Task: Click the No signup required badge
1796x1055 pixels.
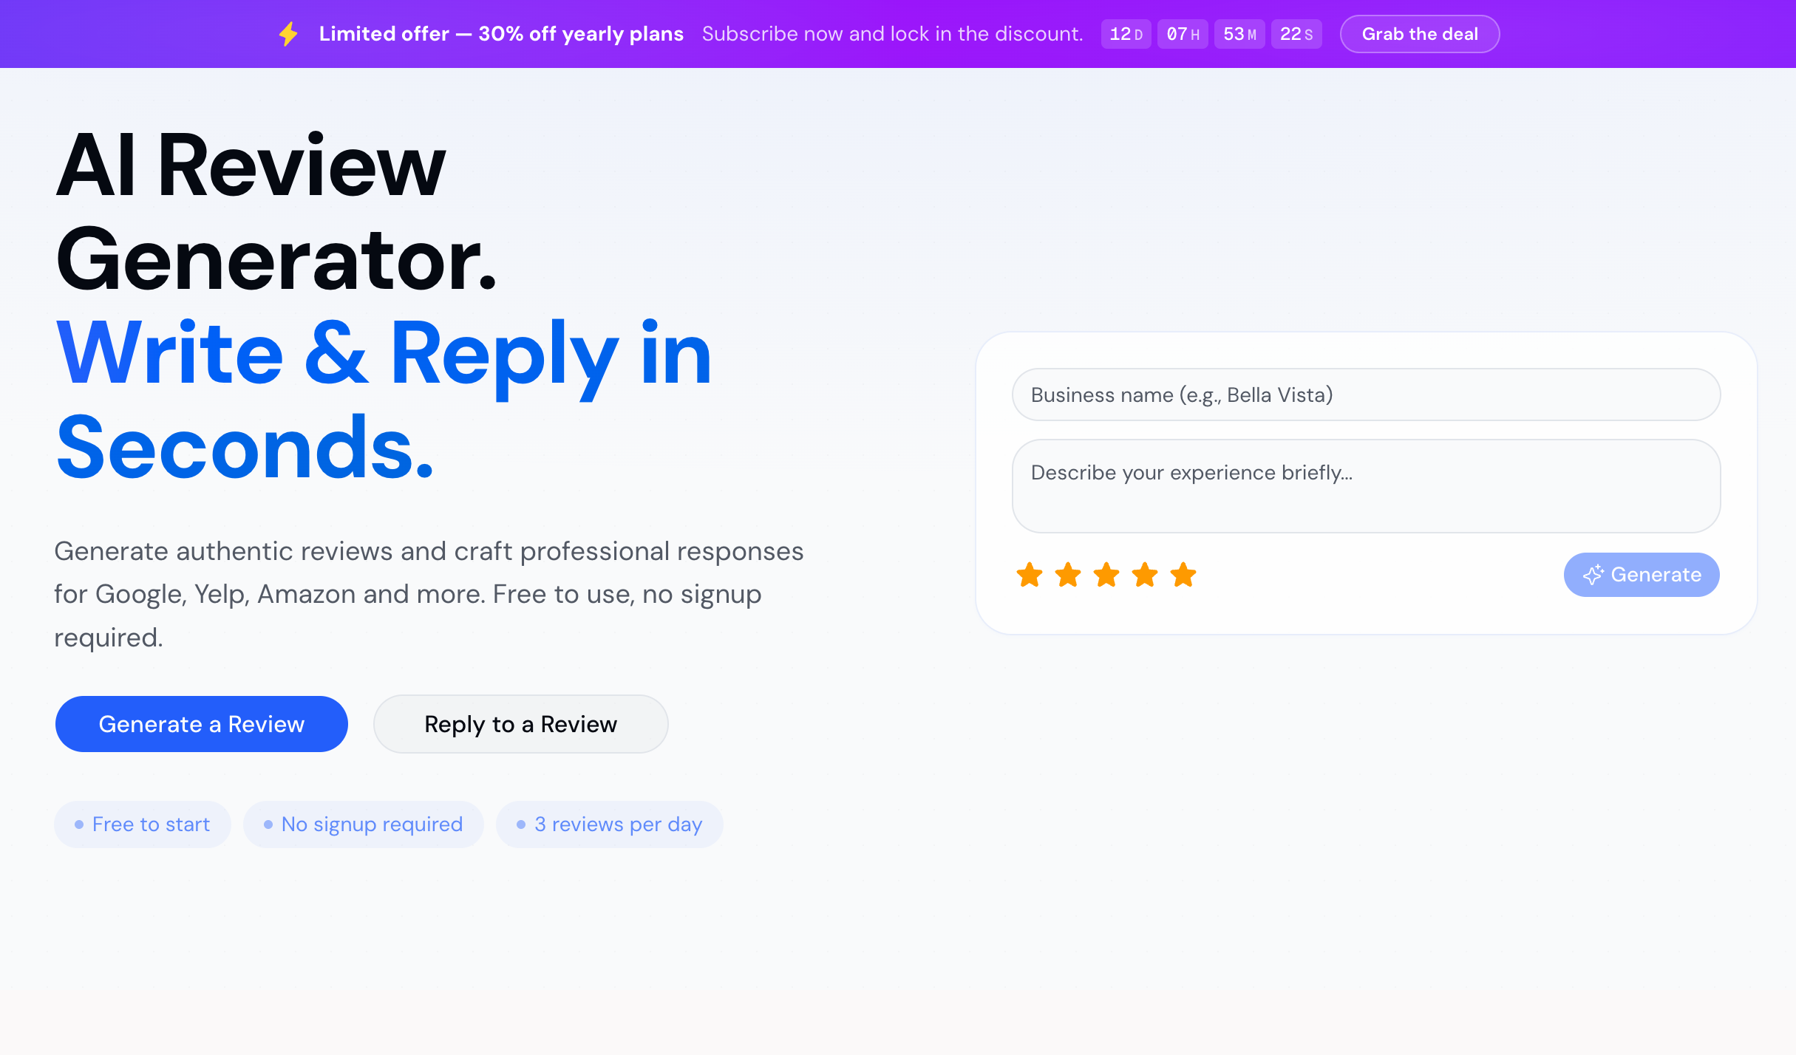Action: click(x=364, y=824)
